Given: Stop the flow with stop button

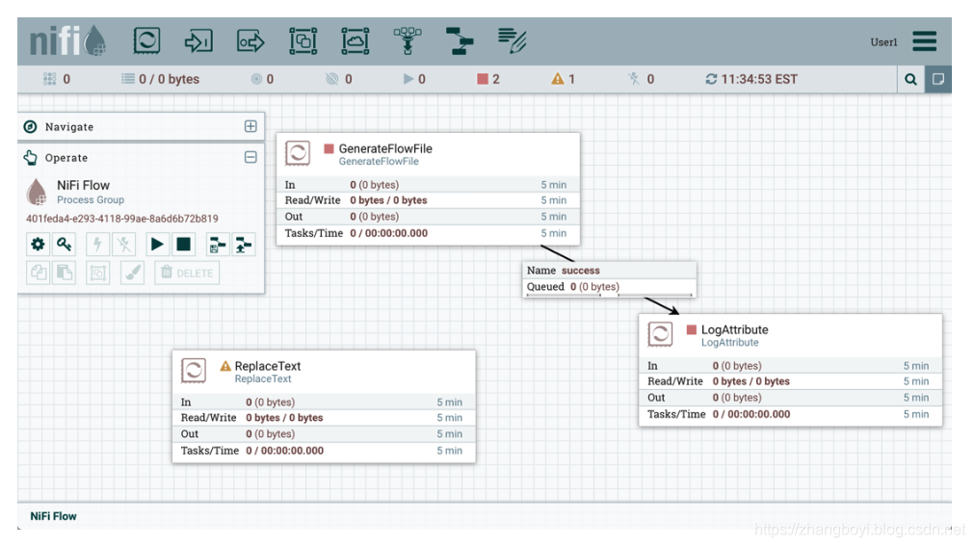Looking at the screenshot, I should click(x=183, y=245).
